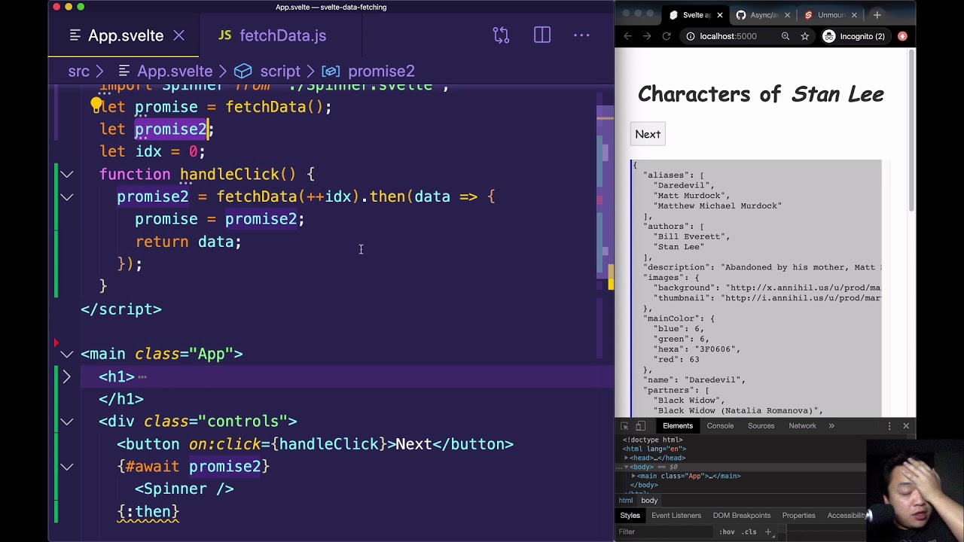
Task: Expand the main class App DOM node
Action: click(633, 476)
